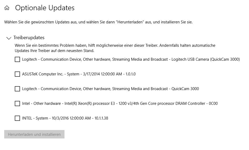The width and height of the screenshot is (249, 150).
Task: Click version number 1.0.1.0 in ASUSTeK entry
Action: [x=131, y=74]
